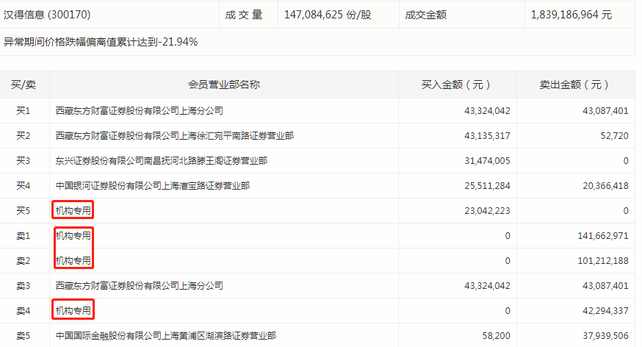Select sell amount 52,720
The width and height of the screenshot is (642, 347).
pyautogui.click(x=615, y=135)
